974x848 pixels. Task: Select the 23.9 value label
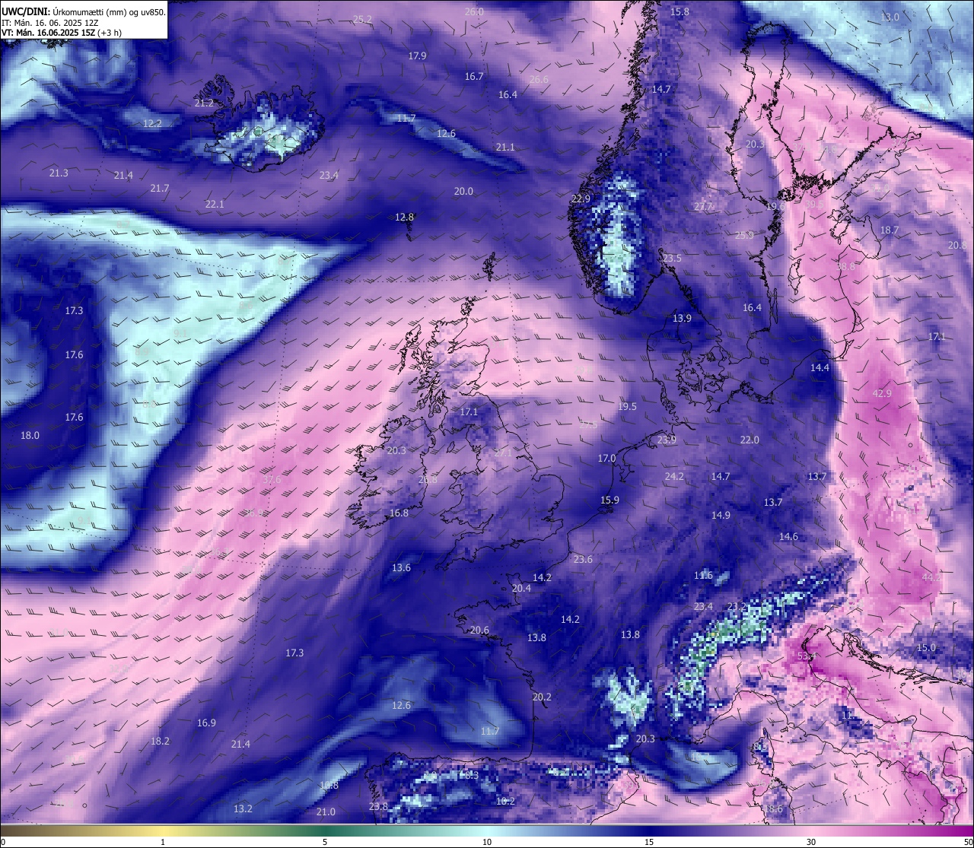point(667,440)
